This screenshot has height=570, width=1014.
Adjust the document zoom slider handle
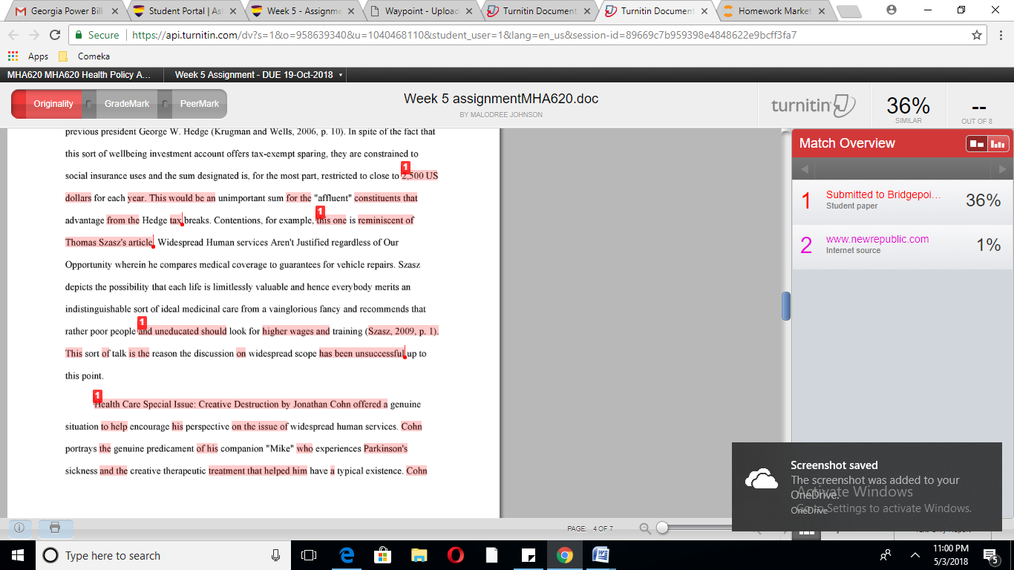[x=662, y=528]
